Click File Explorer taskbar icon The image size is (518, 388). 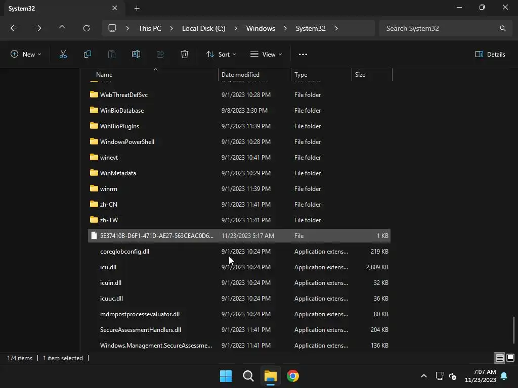[270, 376]
